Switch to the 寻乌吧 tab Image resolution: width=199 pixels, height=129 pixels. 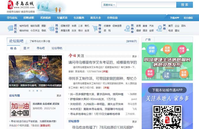coord(41,48)
